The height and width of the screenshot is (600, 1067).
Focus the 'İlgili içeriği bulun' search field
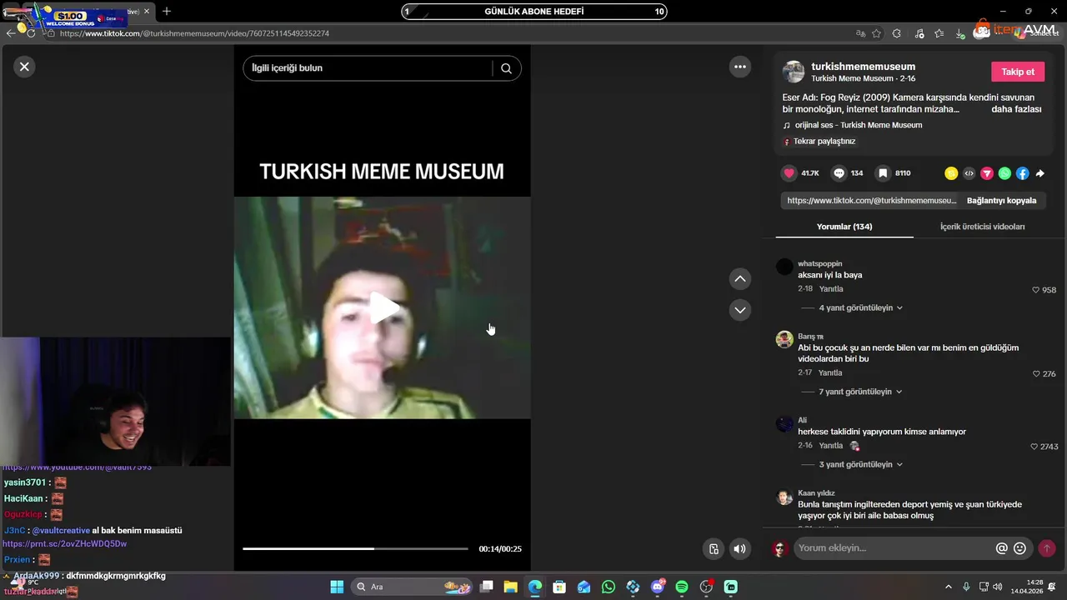pyautogui.click(x=367, y=68)
